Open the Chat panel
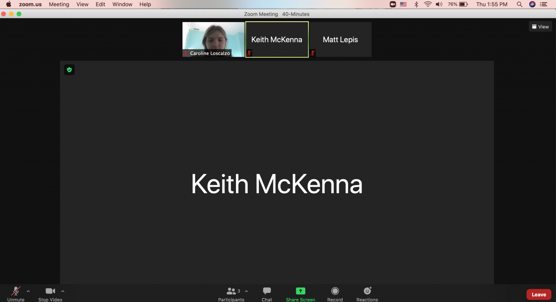This screenshot has width=556, height=302. point(267,293)
